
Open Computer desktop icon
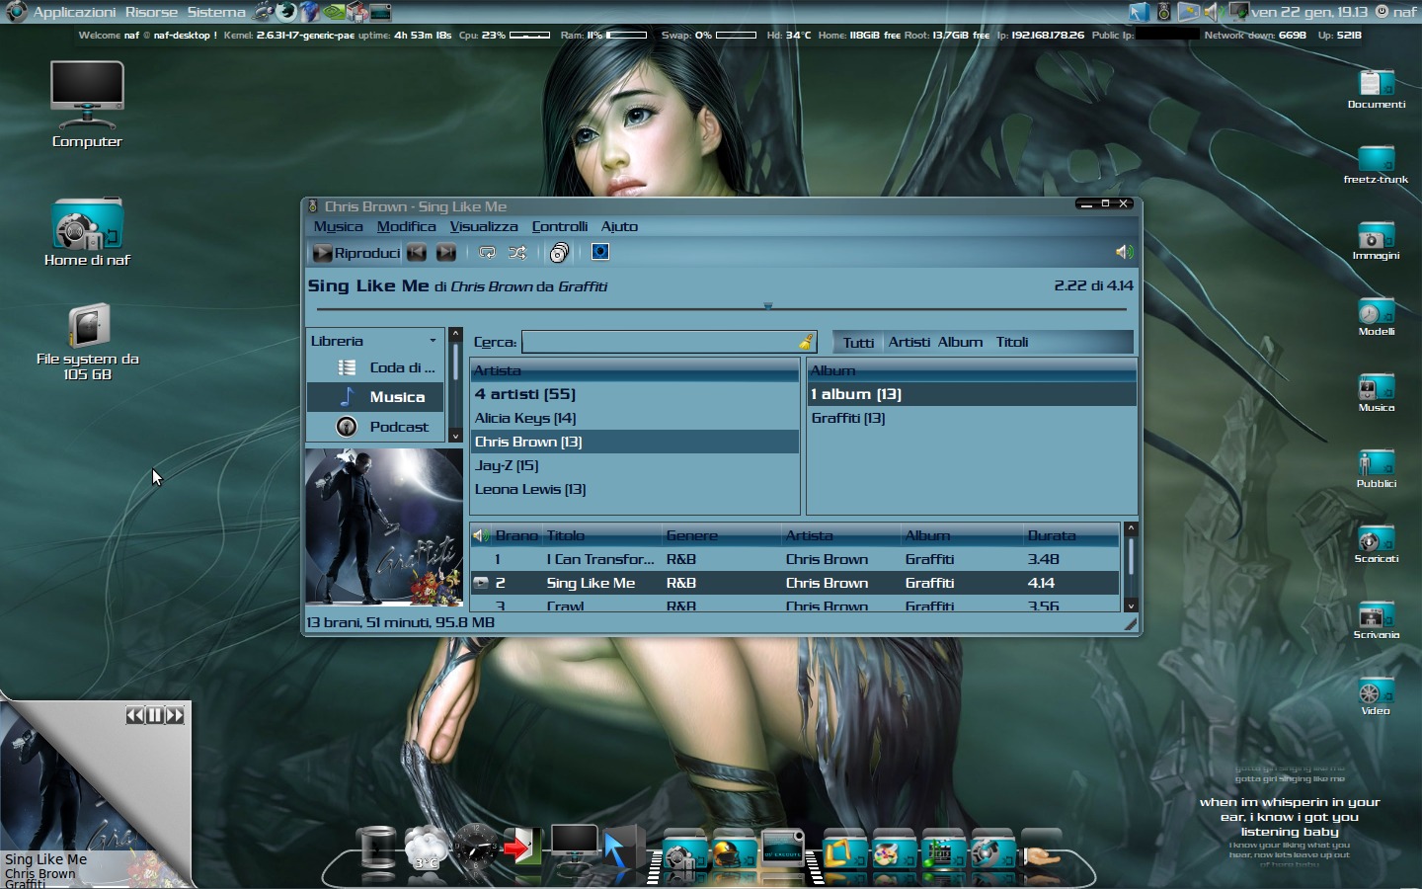[87, 105]
